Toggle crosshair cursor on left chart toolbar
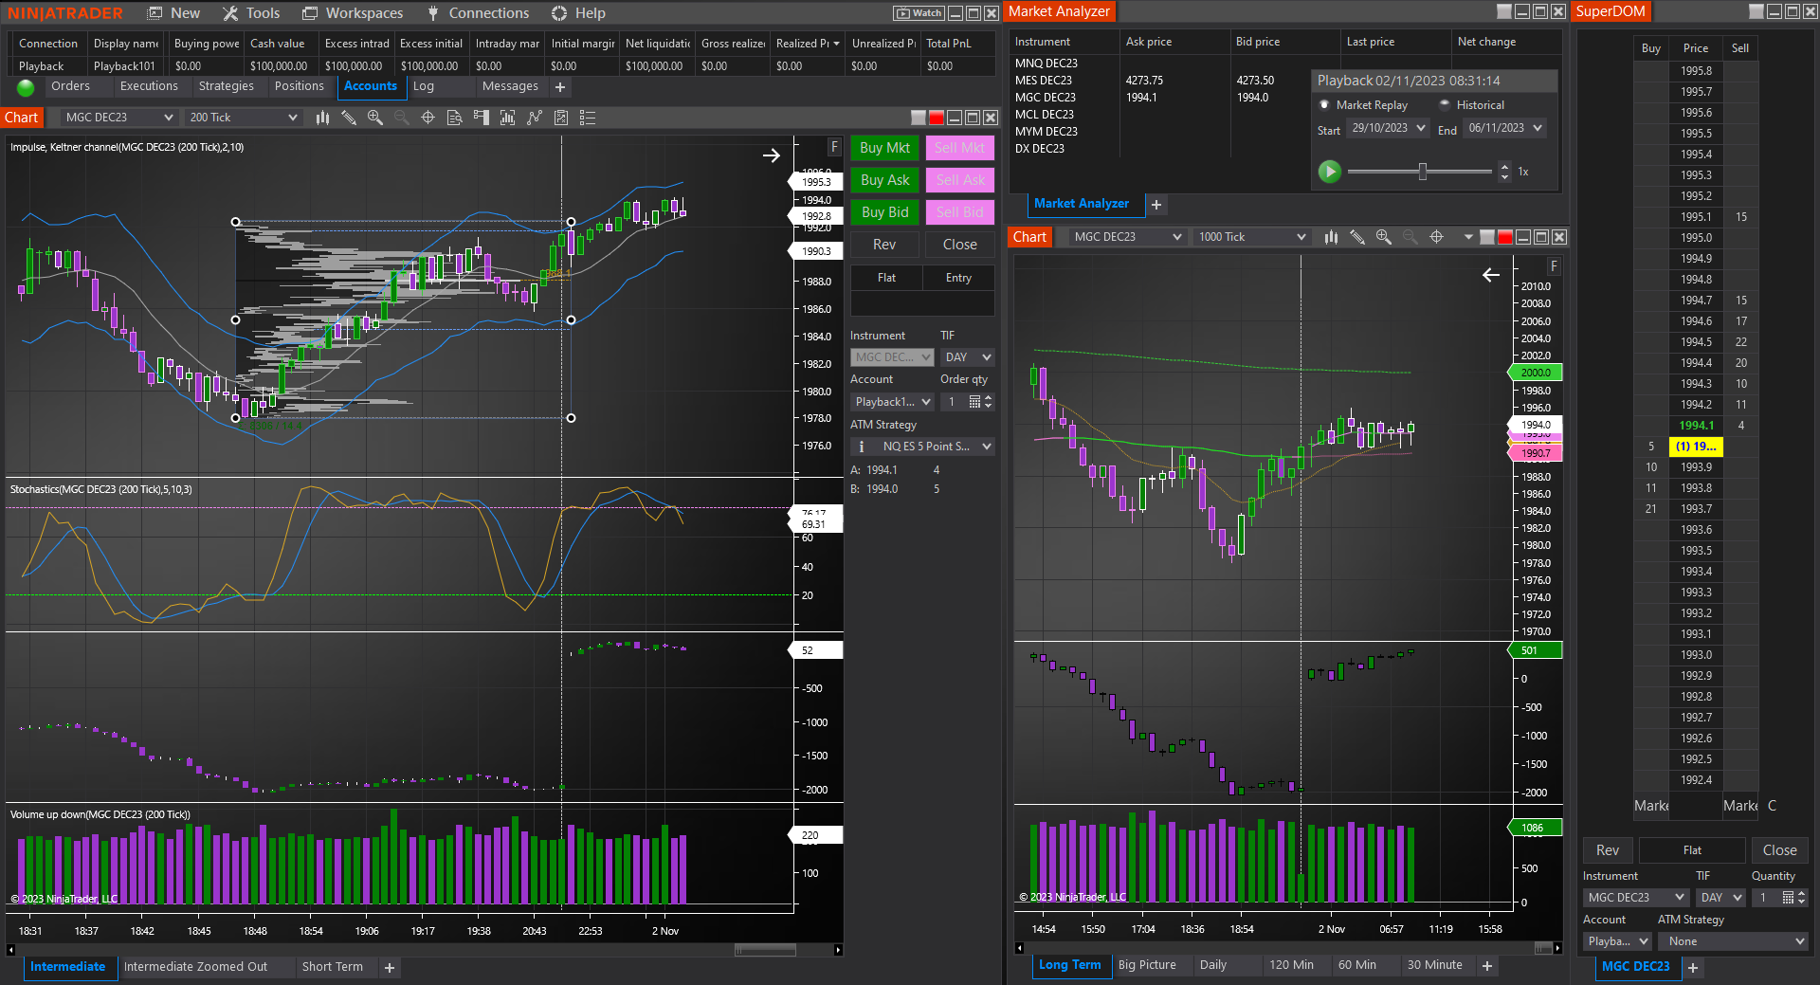1820x985 pixels. (x=428, y=118)
